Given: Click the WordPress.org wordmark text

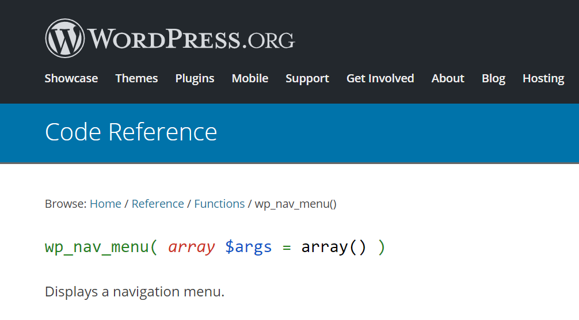Looking at the screenshot, I should coord(192,40).
